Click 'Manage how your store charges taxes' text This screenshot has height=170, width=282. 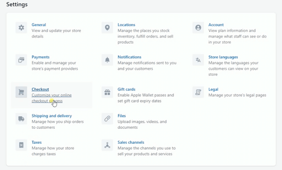(53, 151)
